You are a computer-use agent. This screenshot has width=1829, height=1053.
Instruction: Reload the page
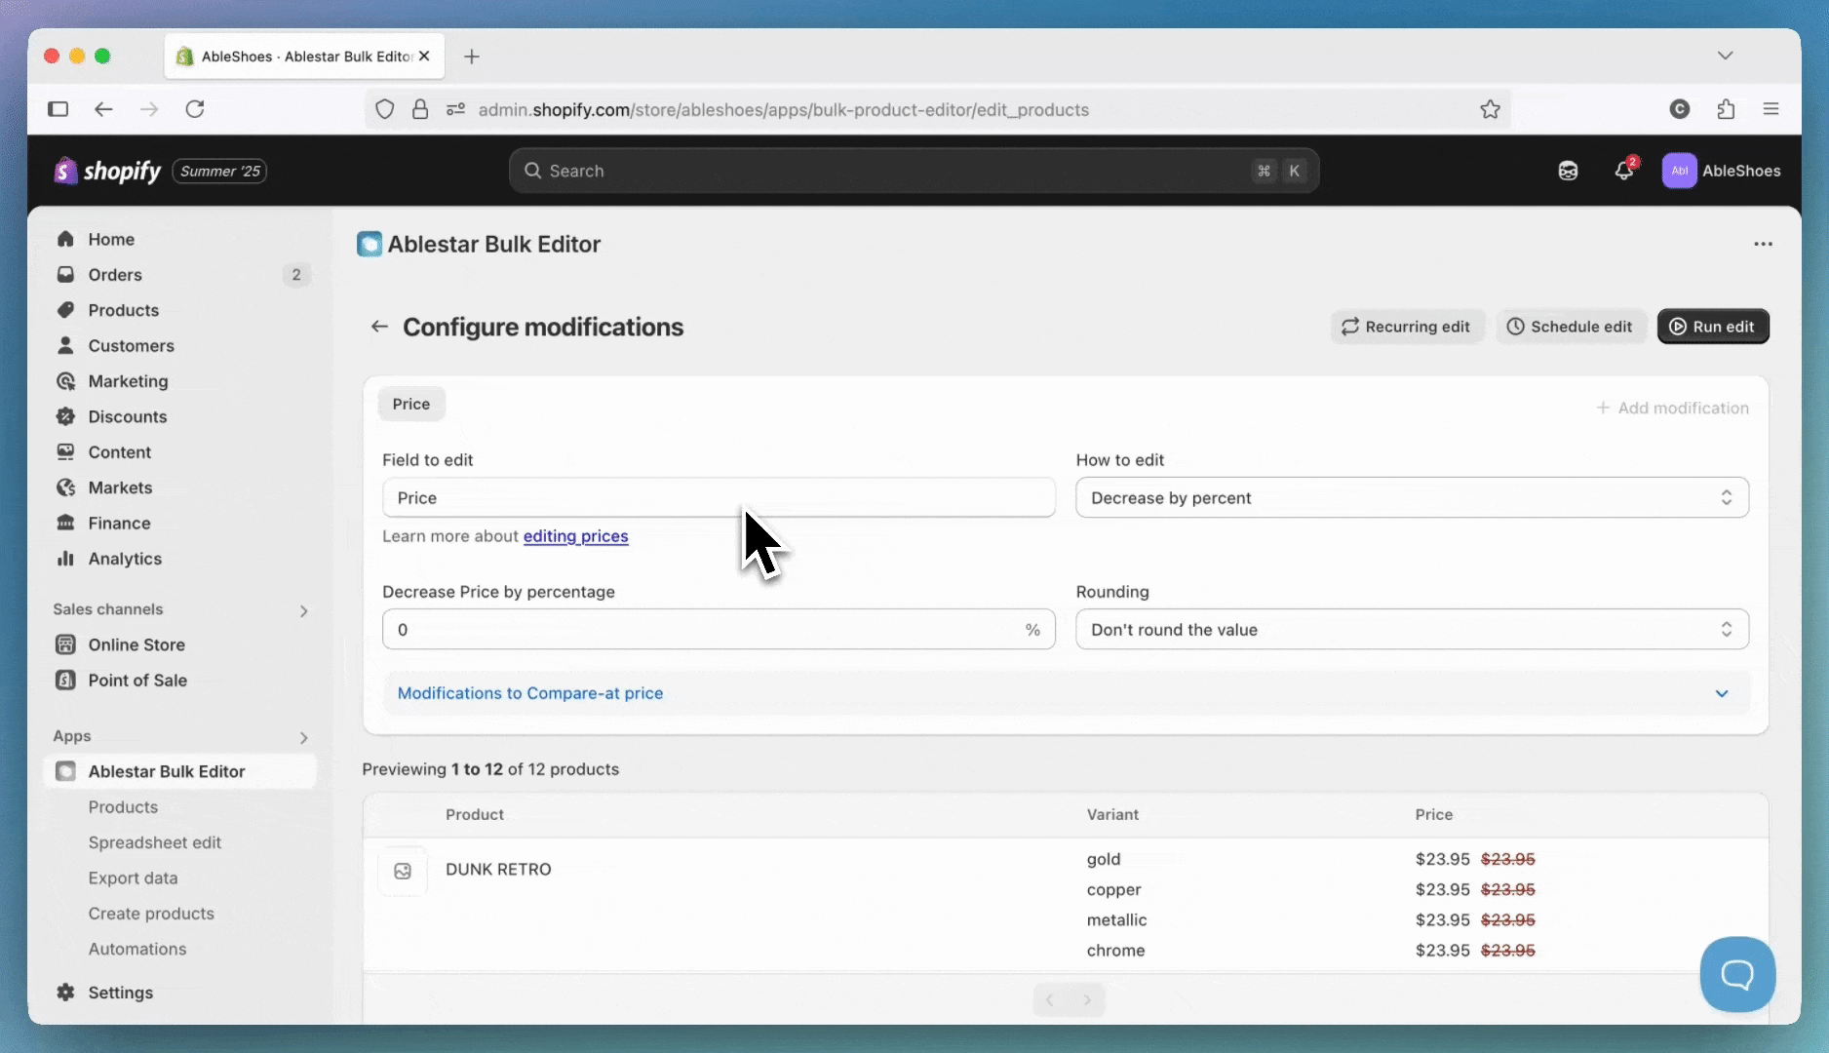point(195,109)
